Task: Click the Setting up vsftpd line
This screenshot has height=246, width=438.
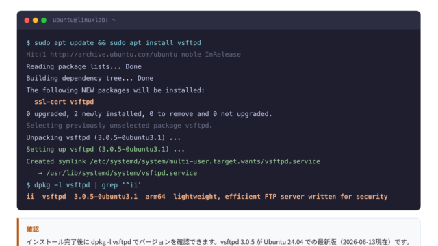Action: pos(105,149)
